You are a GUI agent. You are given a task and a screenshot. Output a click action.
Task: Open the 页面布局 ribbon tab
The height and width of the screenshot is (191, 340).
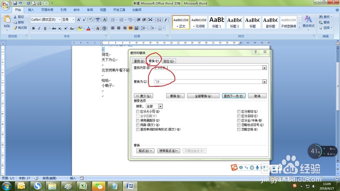pyautogui.click(x=47, y=10)
